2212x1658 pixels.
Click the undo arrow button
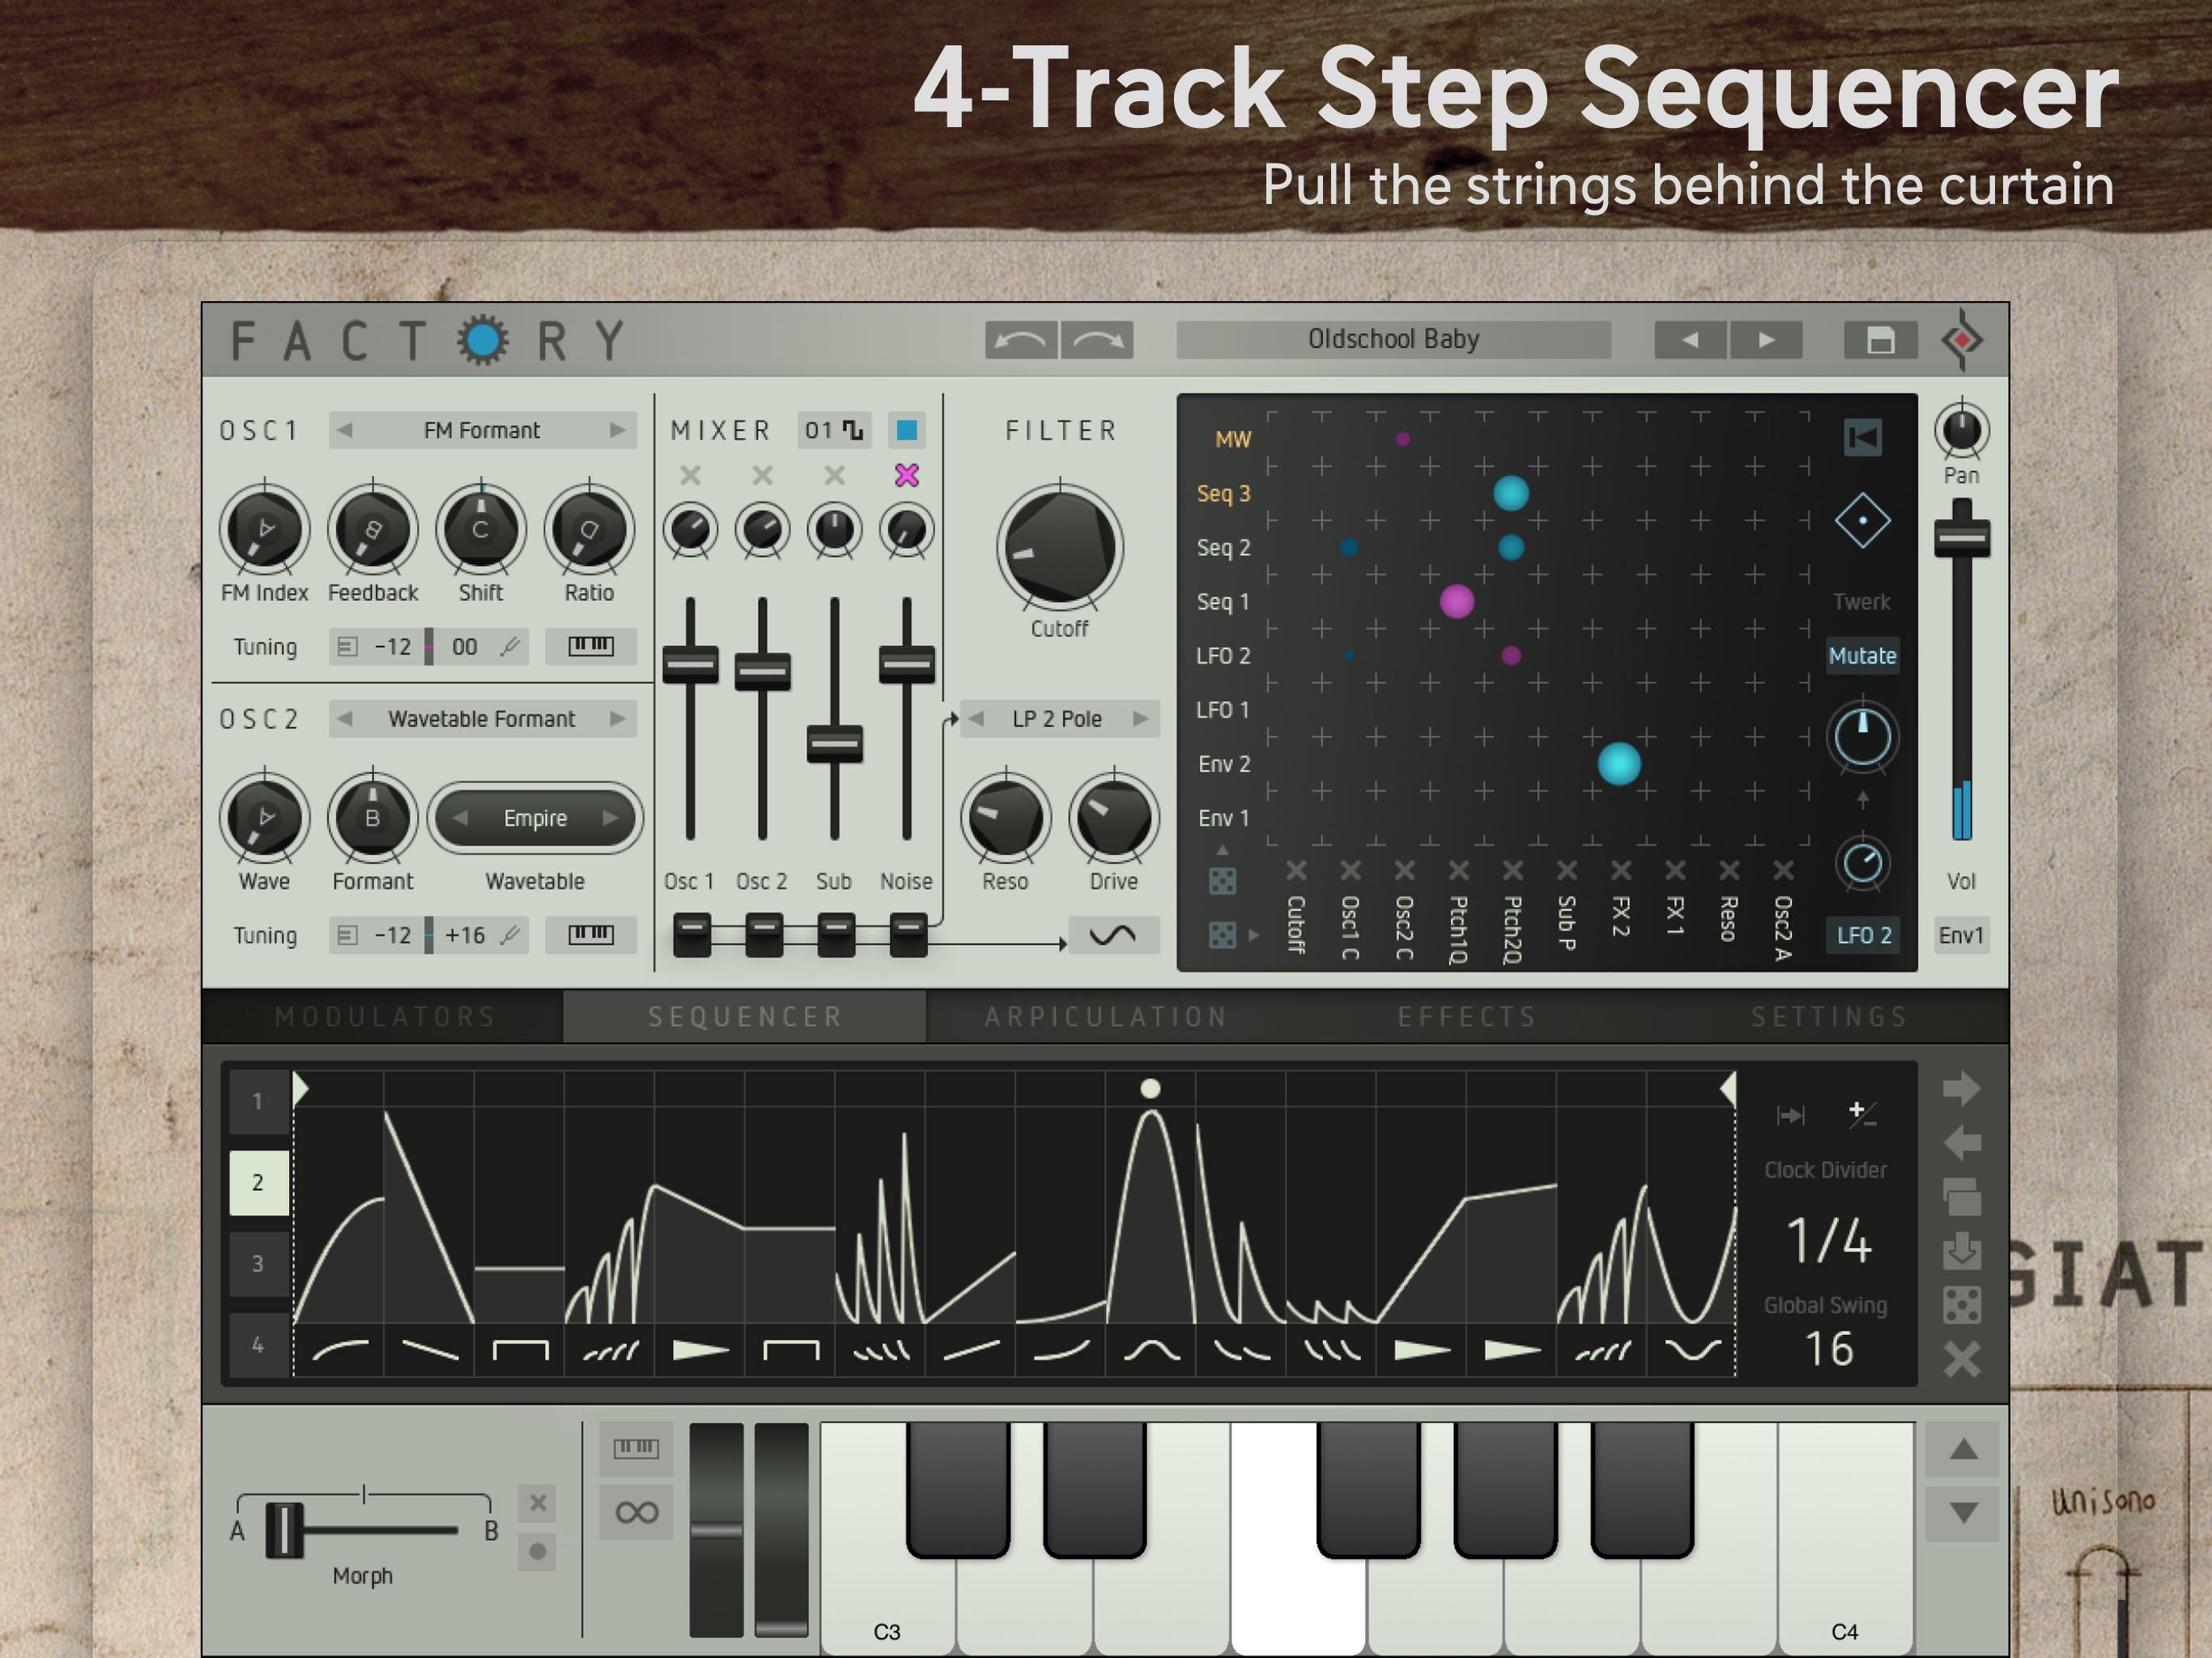tap(1020, 340)
